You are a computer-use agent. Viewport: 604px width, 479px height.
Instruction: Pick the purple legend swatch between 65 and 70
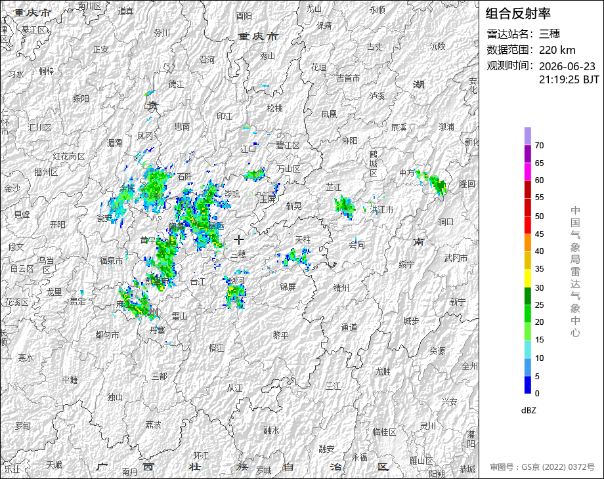click(528, 154)
